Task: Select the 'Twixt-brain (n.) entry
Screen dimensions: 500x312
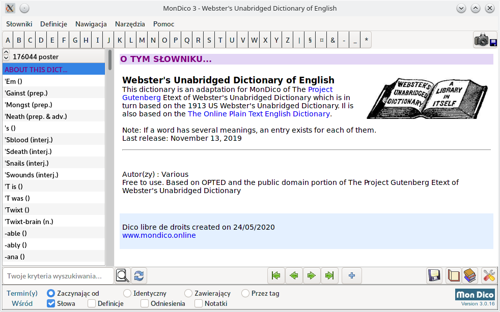Action: [53, 222]
